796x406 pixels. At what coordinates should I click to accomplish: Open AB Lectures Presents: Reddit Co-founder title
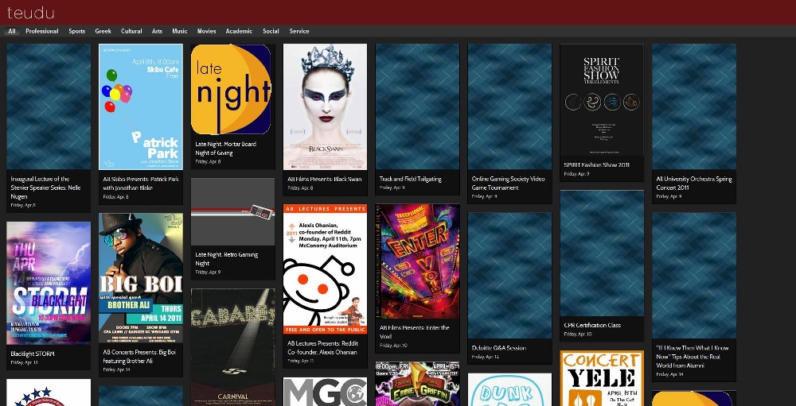[x=322, y=348]
